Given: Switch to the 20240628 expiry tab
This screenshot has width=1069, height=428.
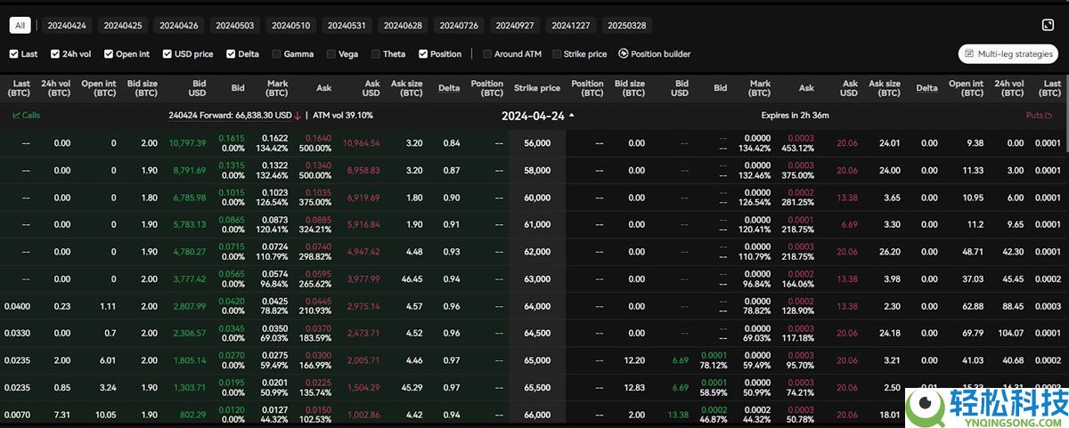Looking at the screenshot, I should [x=403, y=26].
